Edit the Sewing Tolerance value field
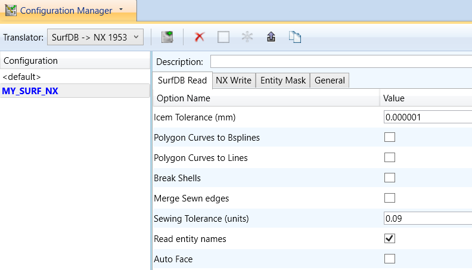The height and width of the screenshot is (270, 472). (x=428, y=219)
